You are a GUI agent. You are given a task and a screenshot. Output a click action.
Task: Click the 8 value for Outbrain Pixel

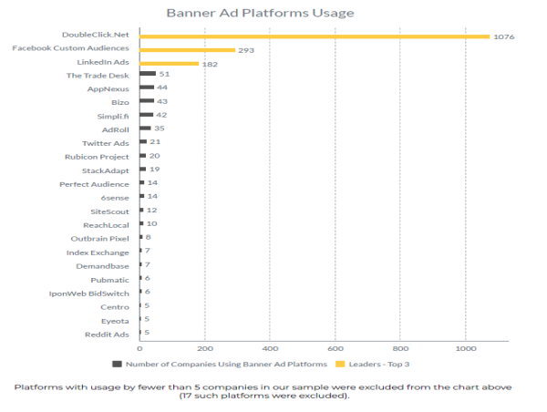pyautogui.click(x=149, y=237)
